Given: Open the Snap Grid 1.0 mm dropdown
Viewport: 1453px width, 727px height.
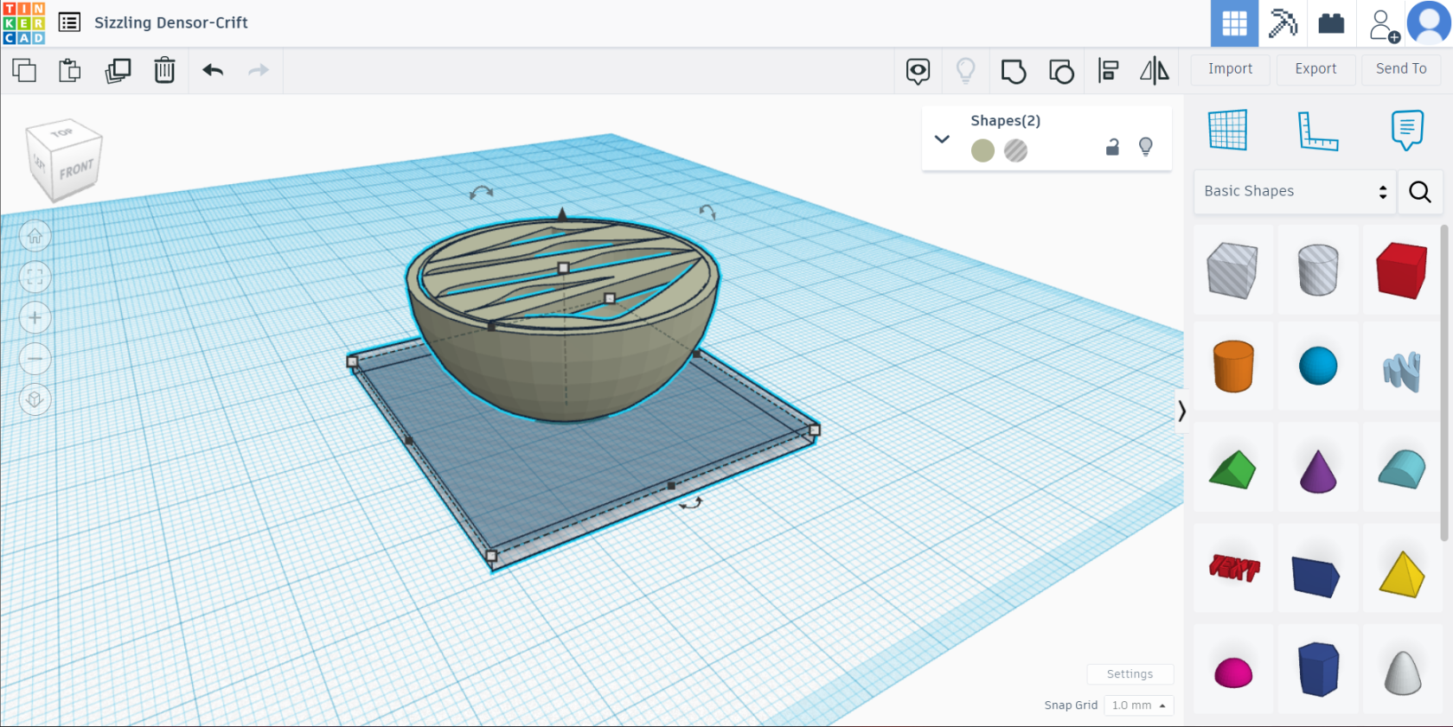Looking at the screenshot, I should click(x=1138, y=705).
